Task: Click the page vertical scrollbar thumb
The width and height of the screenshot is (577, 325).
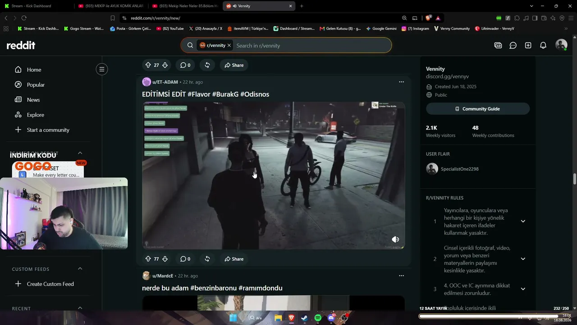Action: tap(575, 179)
